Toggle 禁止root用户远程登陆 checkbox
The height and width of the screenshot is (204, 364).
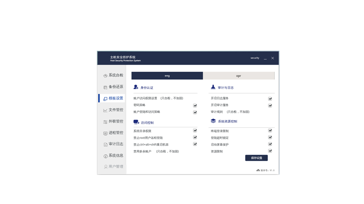pyautogui.click(x=195, y=137)
